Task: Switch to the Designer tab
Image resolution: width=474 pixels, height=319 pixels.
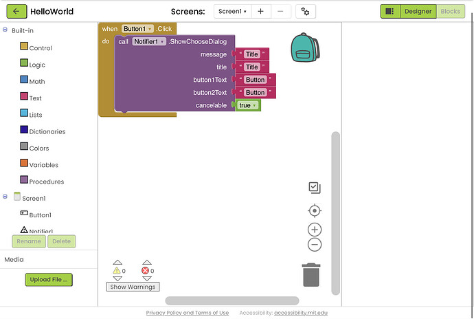Action: [x=418, y=12]
